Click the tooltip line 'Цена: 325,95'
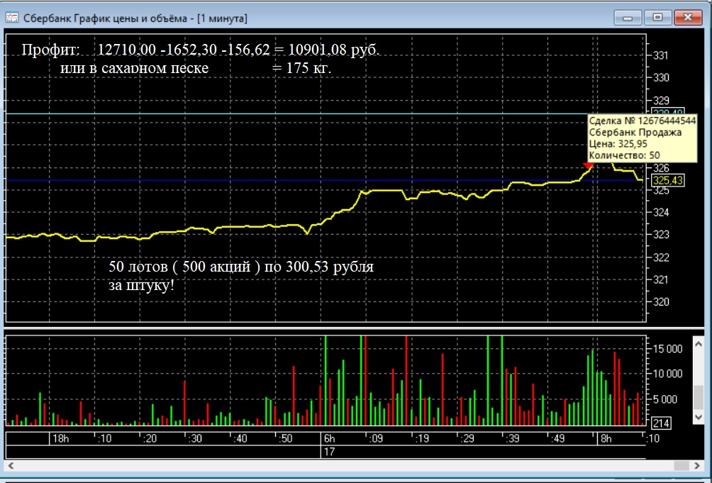The width and height of the screenshot is (712, 483). [x=618, y=145]
